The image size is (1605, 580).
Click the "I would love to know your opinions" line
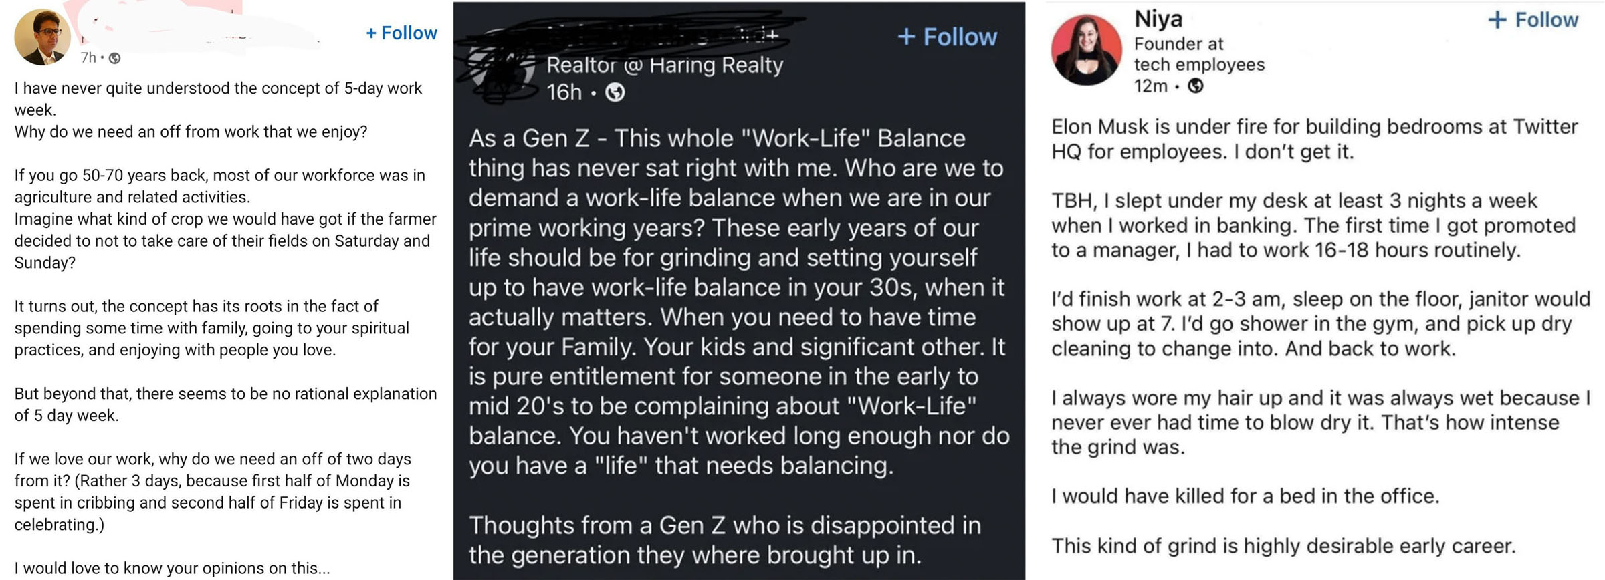[173, 568]
